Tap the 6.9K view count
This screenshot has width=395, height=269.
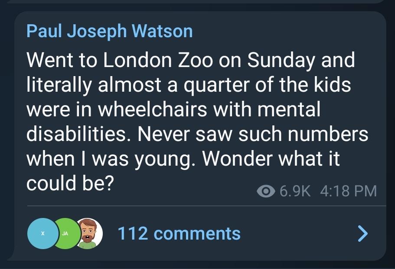tap(295, 191)
